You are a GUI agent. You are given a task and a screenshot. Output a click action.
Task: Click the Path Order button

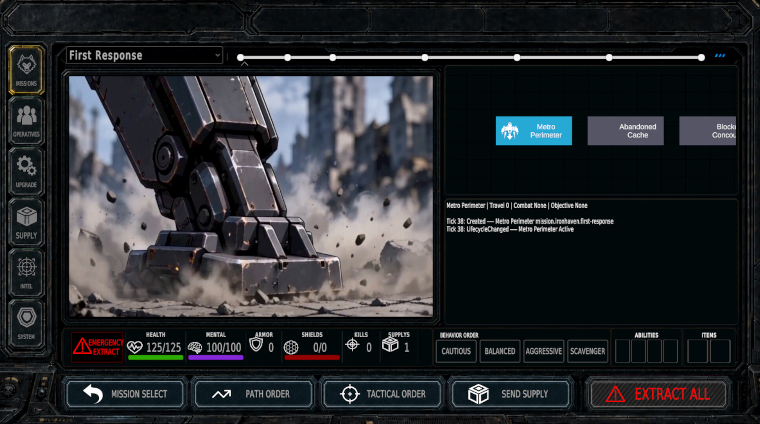253,394
